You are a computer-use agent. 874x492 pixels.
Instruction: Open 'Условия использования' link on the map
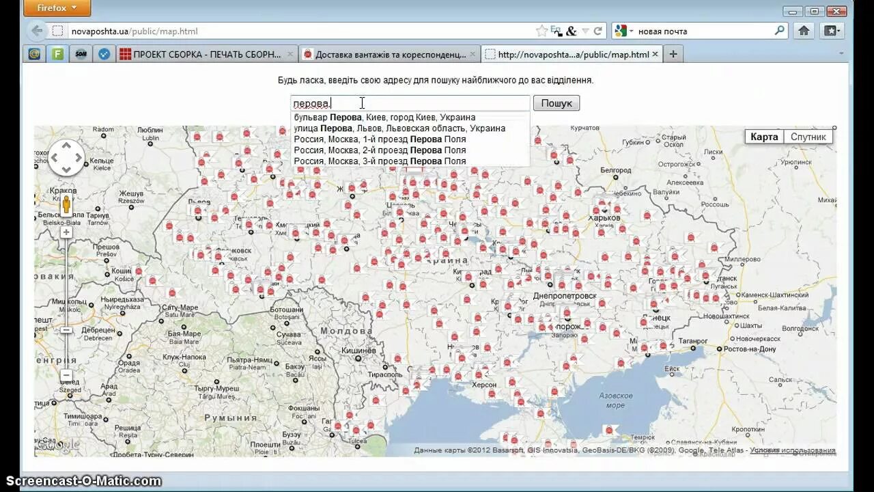(x=793, y=450)
